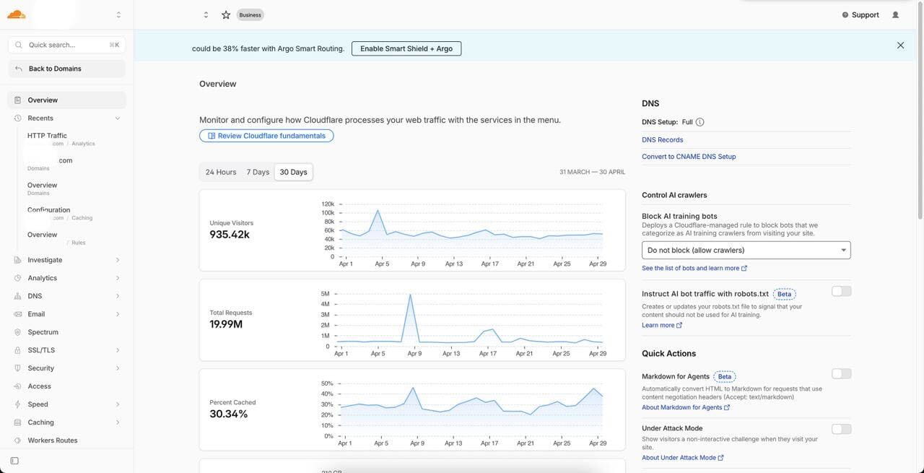The width and height of the screenshot is (924, 473).
Task: Click the Unique Visitors chart peak
Action: pos(378,211)
